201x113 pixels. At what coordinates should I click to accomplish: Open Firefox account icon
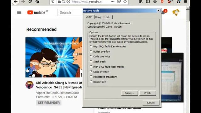[x=155, y=2]
